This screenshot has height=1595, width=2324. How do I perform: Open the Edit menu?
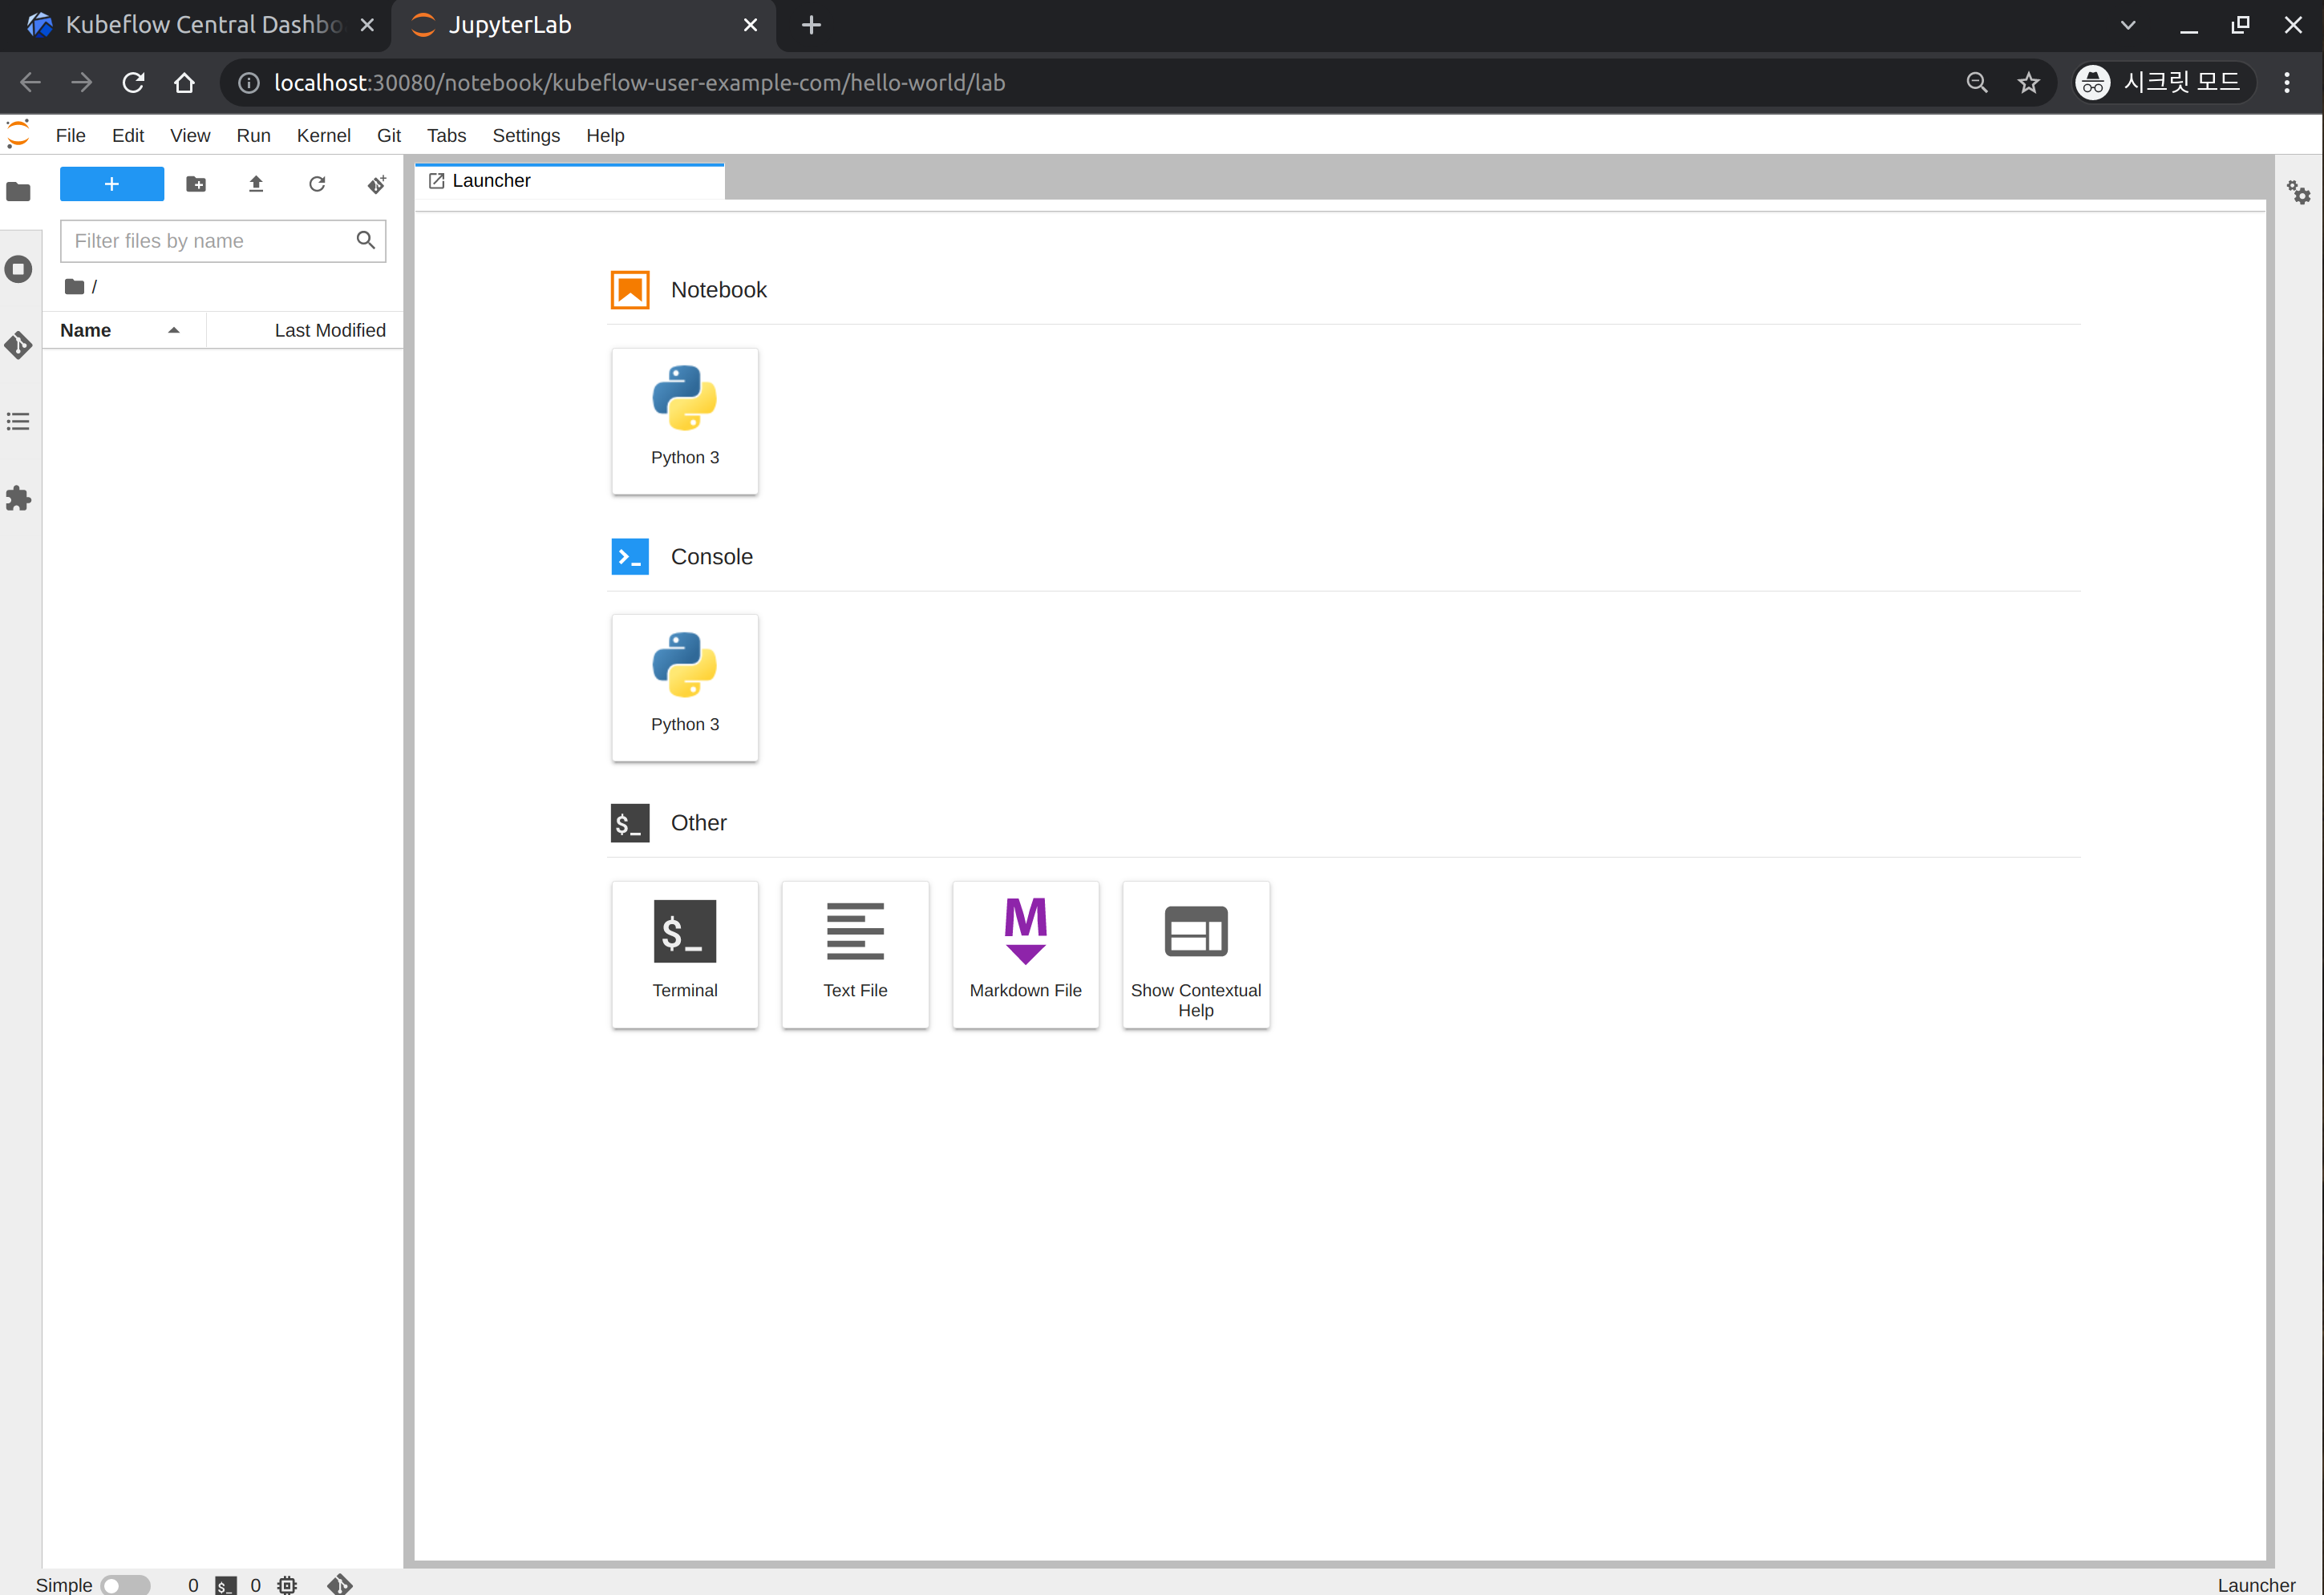(128, 135)
